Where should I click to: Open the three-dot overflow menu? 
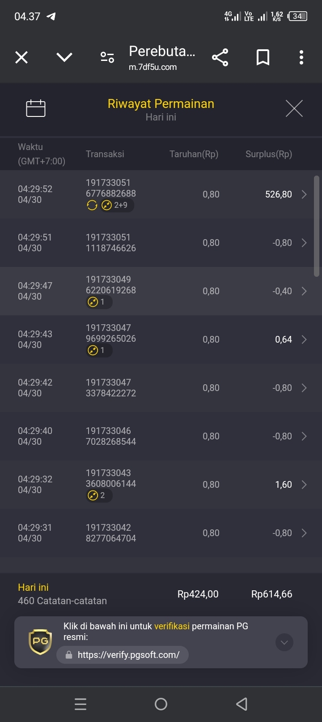(x=301, y=57)
